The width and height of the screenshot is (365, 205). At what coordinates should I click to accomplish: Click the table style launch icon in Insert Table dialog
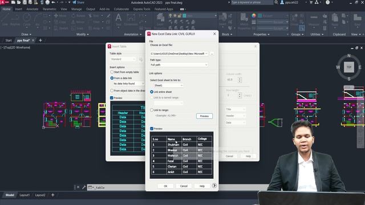click(141, 59)
